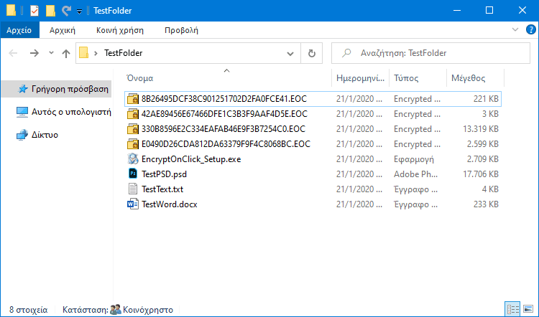Click the 8 στοιχεία status bar count
This screenshot has width=539, height=317.
coord(29,310)
